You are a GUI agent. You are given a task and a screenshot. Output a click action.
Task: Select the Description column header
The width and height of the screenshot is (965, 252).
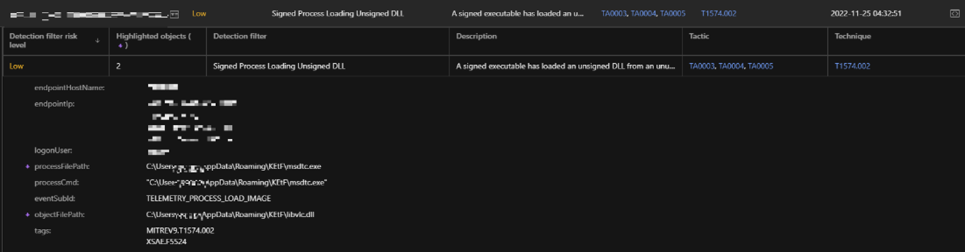[x=476, y=36]
